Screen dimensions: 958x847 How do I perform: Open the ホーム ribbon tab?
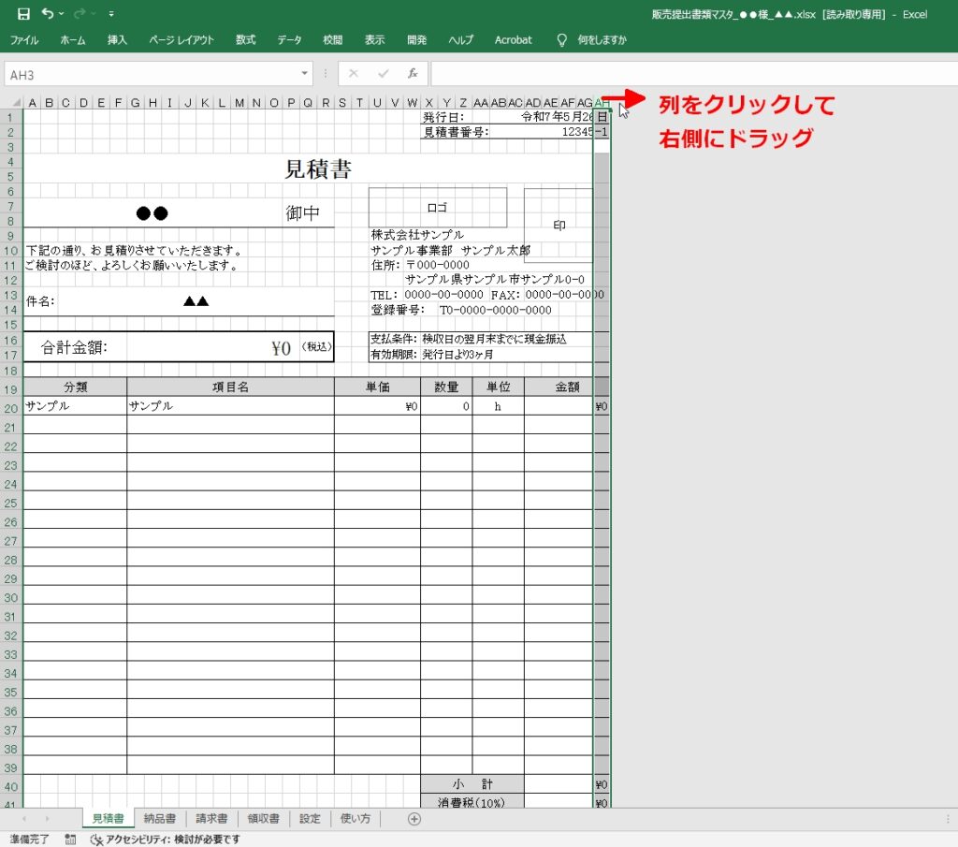click(x=73, y=39)
